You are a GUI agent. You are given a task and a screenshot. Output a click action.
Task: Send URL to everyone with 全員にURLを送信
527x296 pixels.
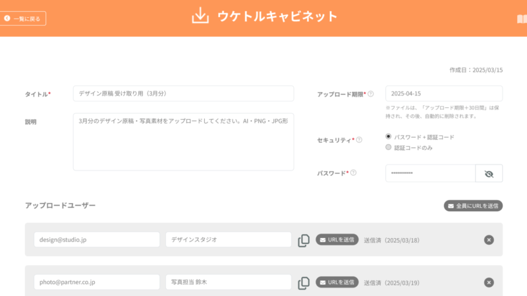(x=473, y=206)
